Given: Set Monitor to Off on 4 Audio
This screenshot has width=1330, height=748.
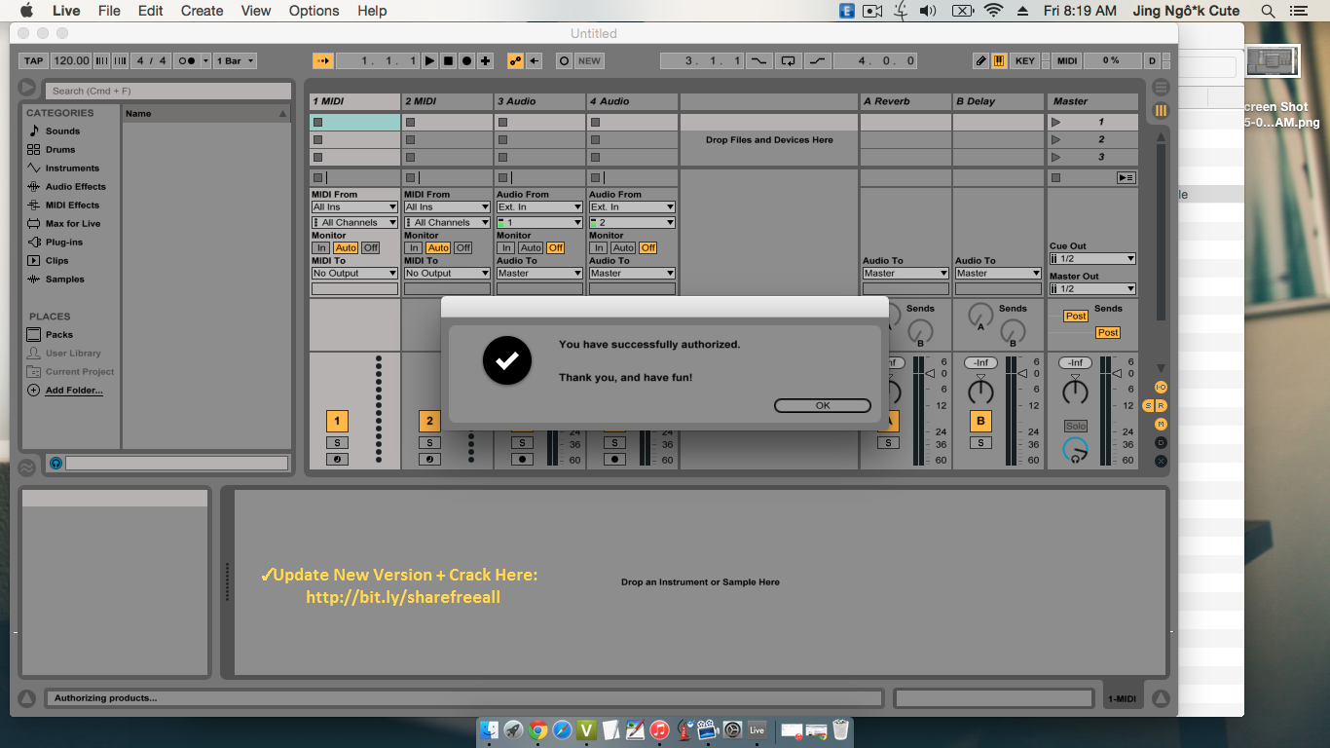Looking at the screenshot, I should (x=648, y=247).
